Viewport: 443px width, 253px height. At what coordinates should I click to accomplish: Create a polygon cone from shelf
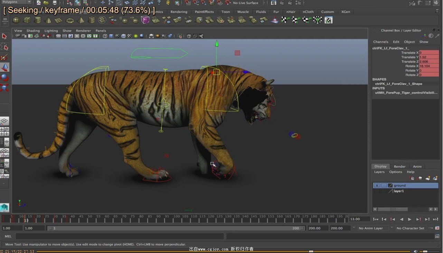(x=48, y=20)
